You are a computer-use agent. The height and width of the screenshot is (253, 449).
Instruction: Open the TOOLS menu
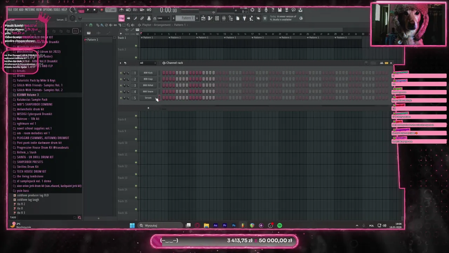tap(57, 9)
